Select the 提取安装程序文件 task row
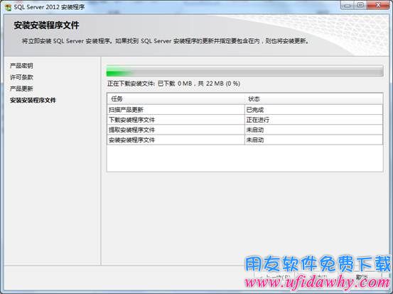This screenshot has width=393, height=294. [x=245, y=130]
